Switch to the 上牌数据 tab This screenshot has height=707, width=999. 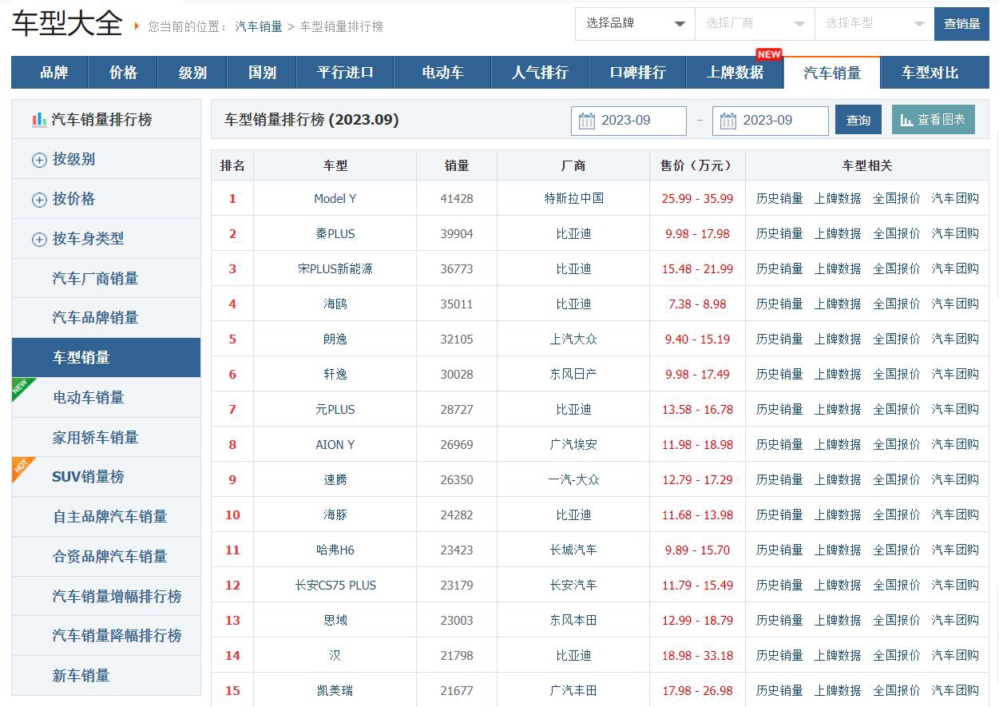(x=735, y=73)
